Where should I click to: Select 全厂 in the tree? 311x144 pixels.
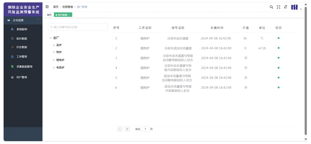(x=56, y=38)
